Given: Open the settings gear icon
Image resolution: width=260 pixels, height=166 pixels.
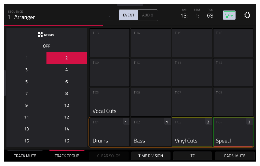Looking at the screenshot, I should [247, 15].
